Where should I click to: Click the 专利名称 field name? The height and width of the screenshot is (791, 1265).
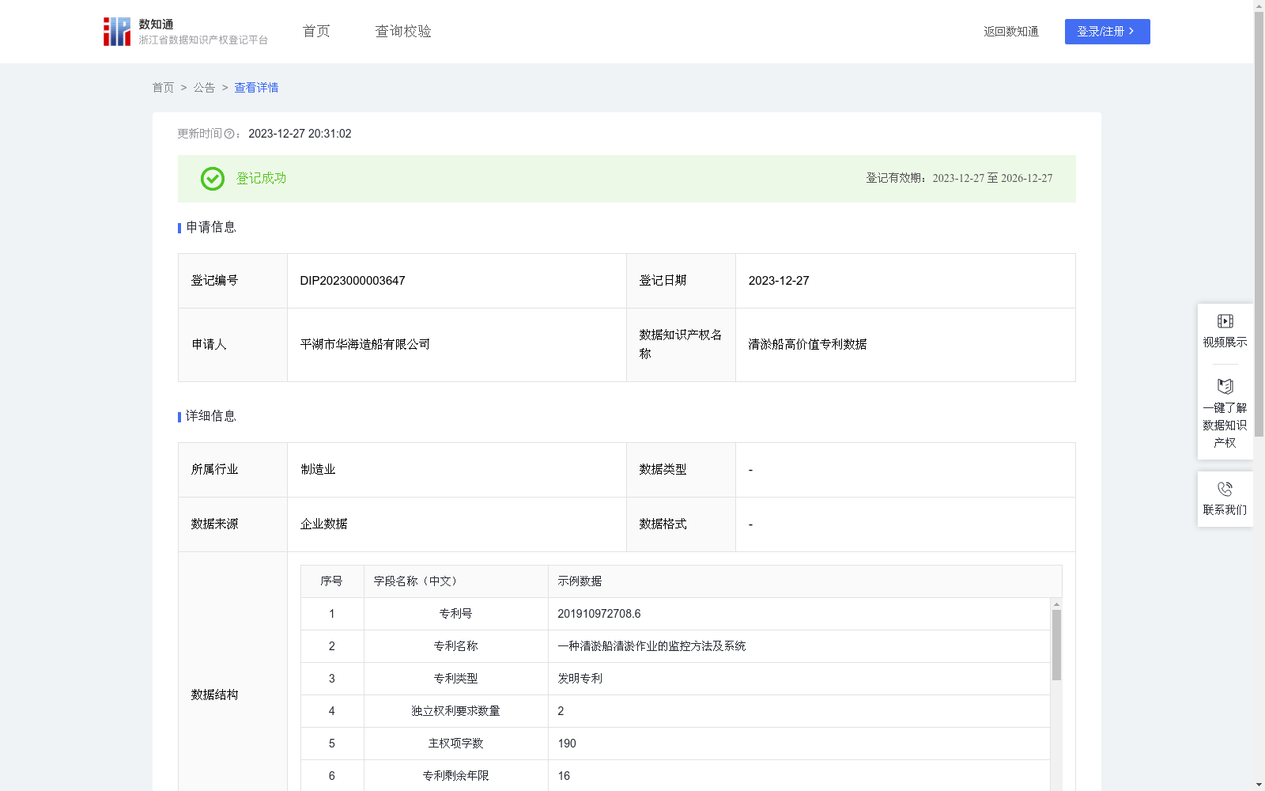pos(455,646)
